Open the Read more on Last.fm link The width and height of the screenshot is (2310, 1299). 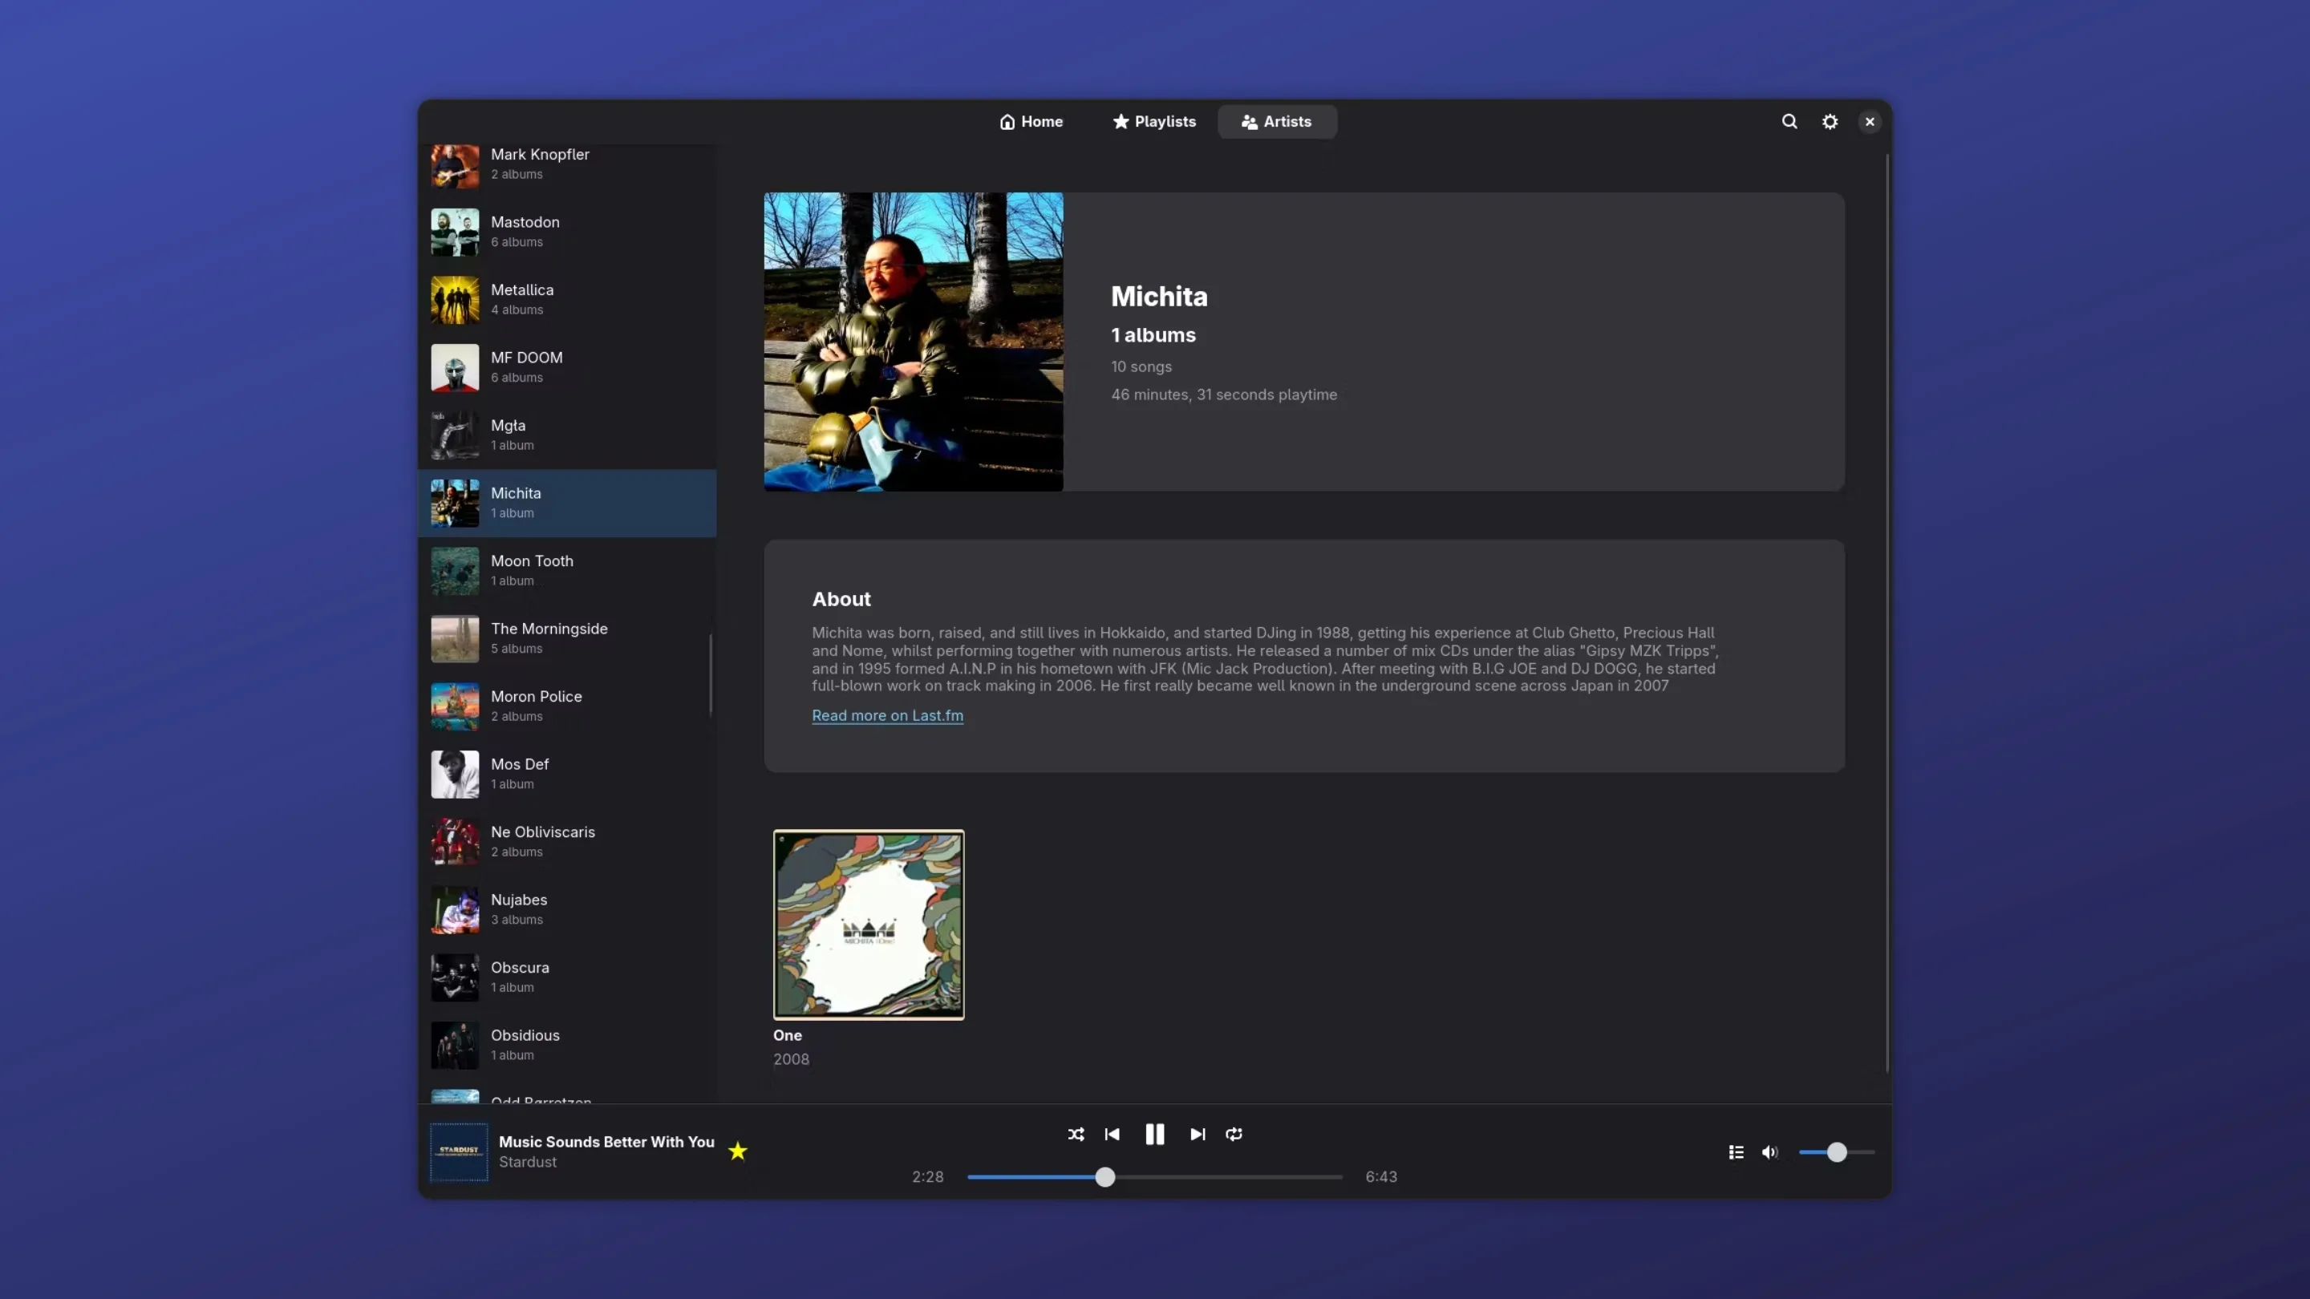tap(888, 715)
